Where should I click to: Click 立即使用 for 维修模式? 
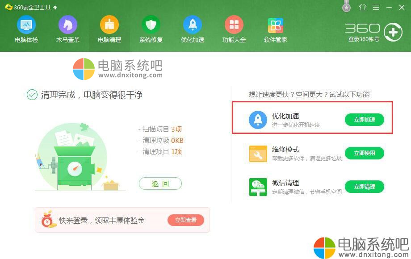(365, 153)
